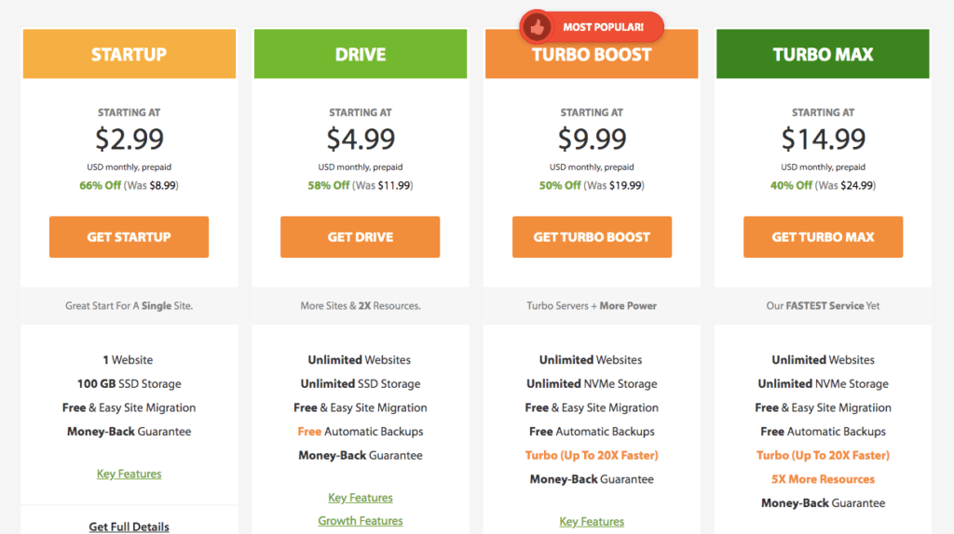Click 'Turbo (Up To 20X Faster)' in Turbo Boost
This screenshot has height=534, width=954.
tap(592, 455)
